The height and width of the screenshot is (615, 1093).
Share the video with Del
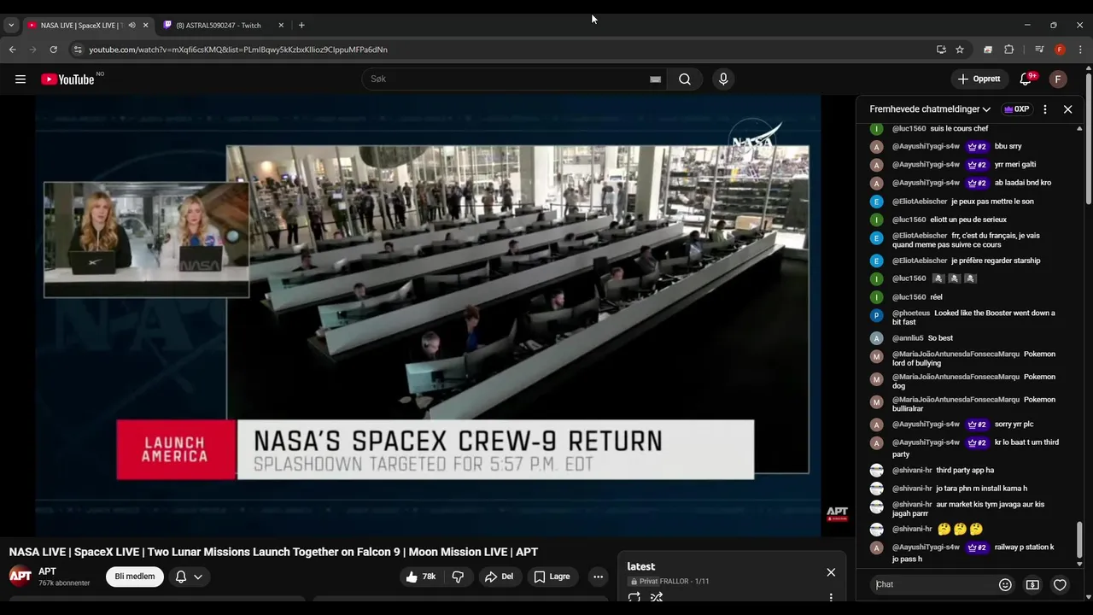click(x=499, y=577)
